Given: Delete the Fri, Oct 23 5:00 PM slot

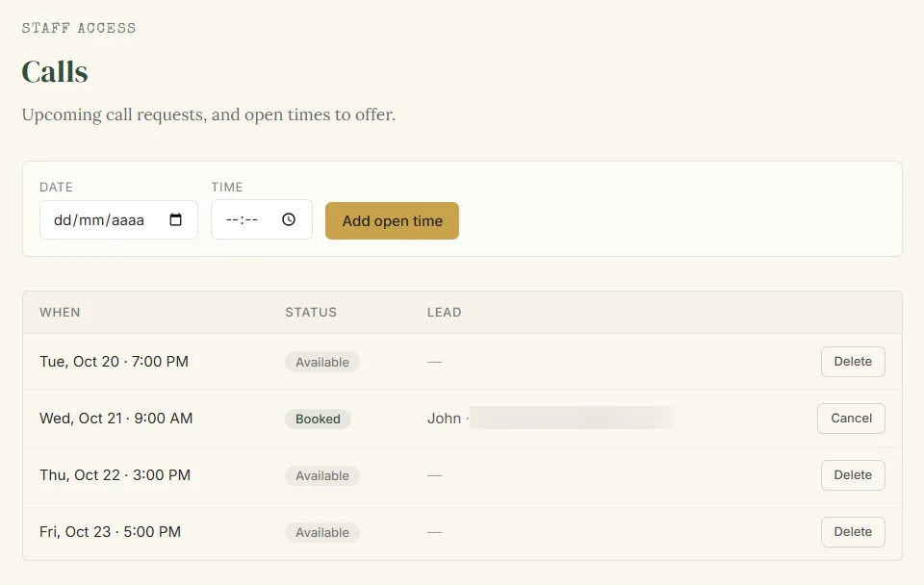Looking at the screenshot, I should (853, 532).
